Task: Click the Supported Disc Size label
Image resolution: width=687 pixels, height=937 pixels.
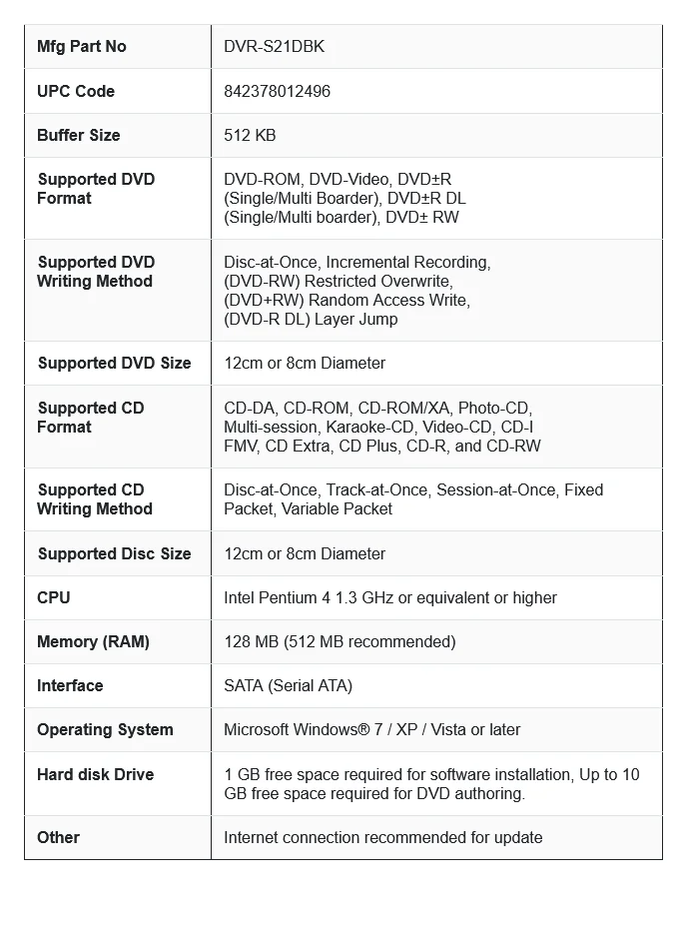Action: 114,553
